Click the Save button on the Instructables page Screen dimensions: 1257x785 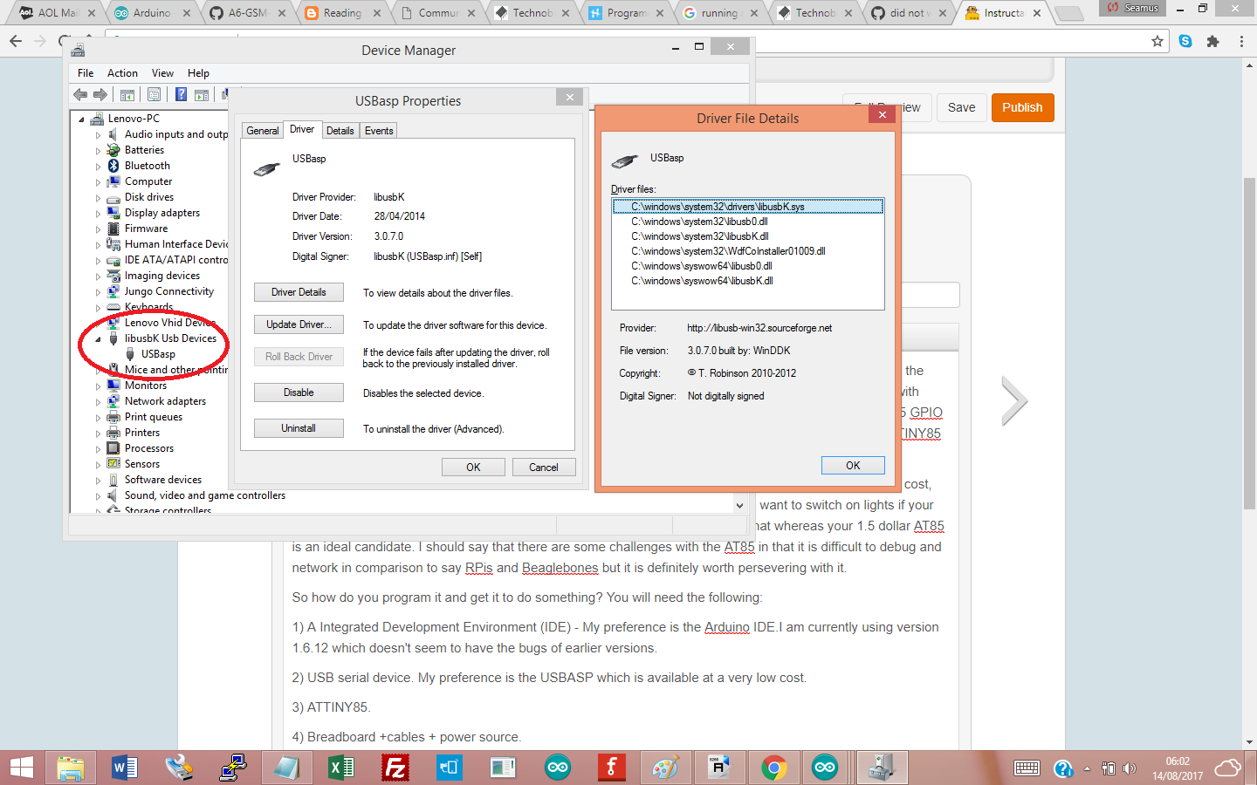961,107
